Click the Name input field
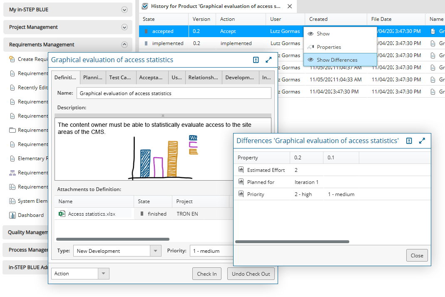This screenshot has width=445, height=297. 174,93
